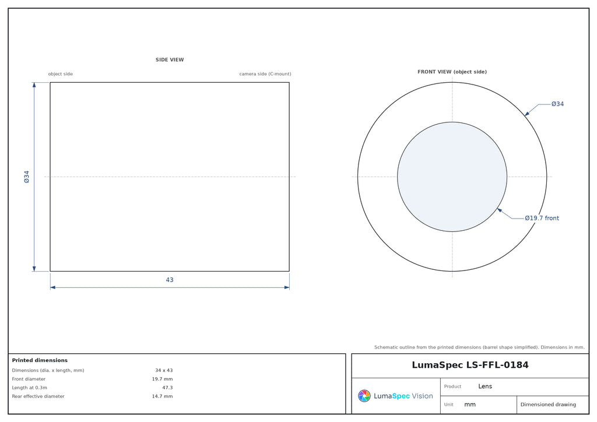
Task: Click the Ø34 callout in front view
Action: coord(557,104)
